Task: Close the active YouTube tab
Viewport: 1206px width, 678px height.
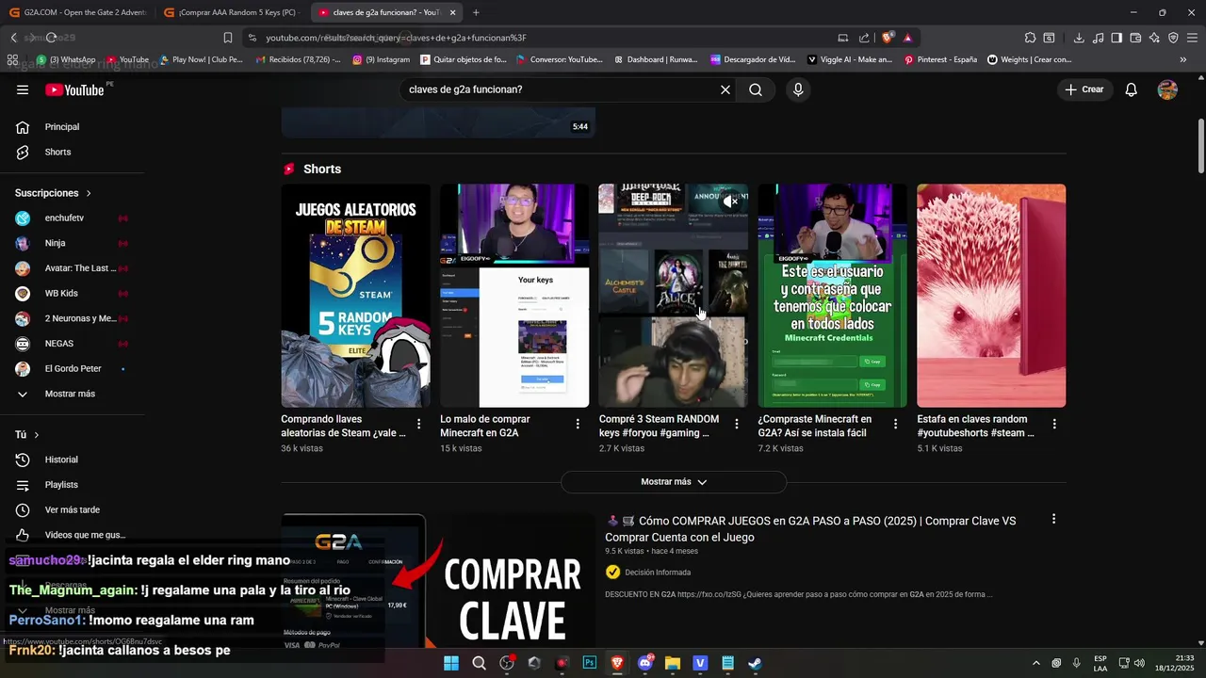Action: point(453,12)
